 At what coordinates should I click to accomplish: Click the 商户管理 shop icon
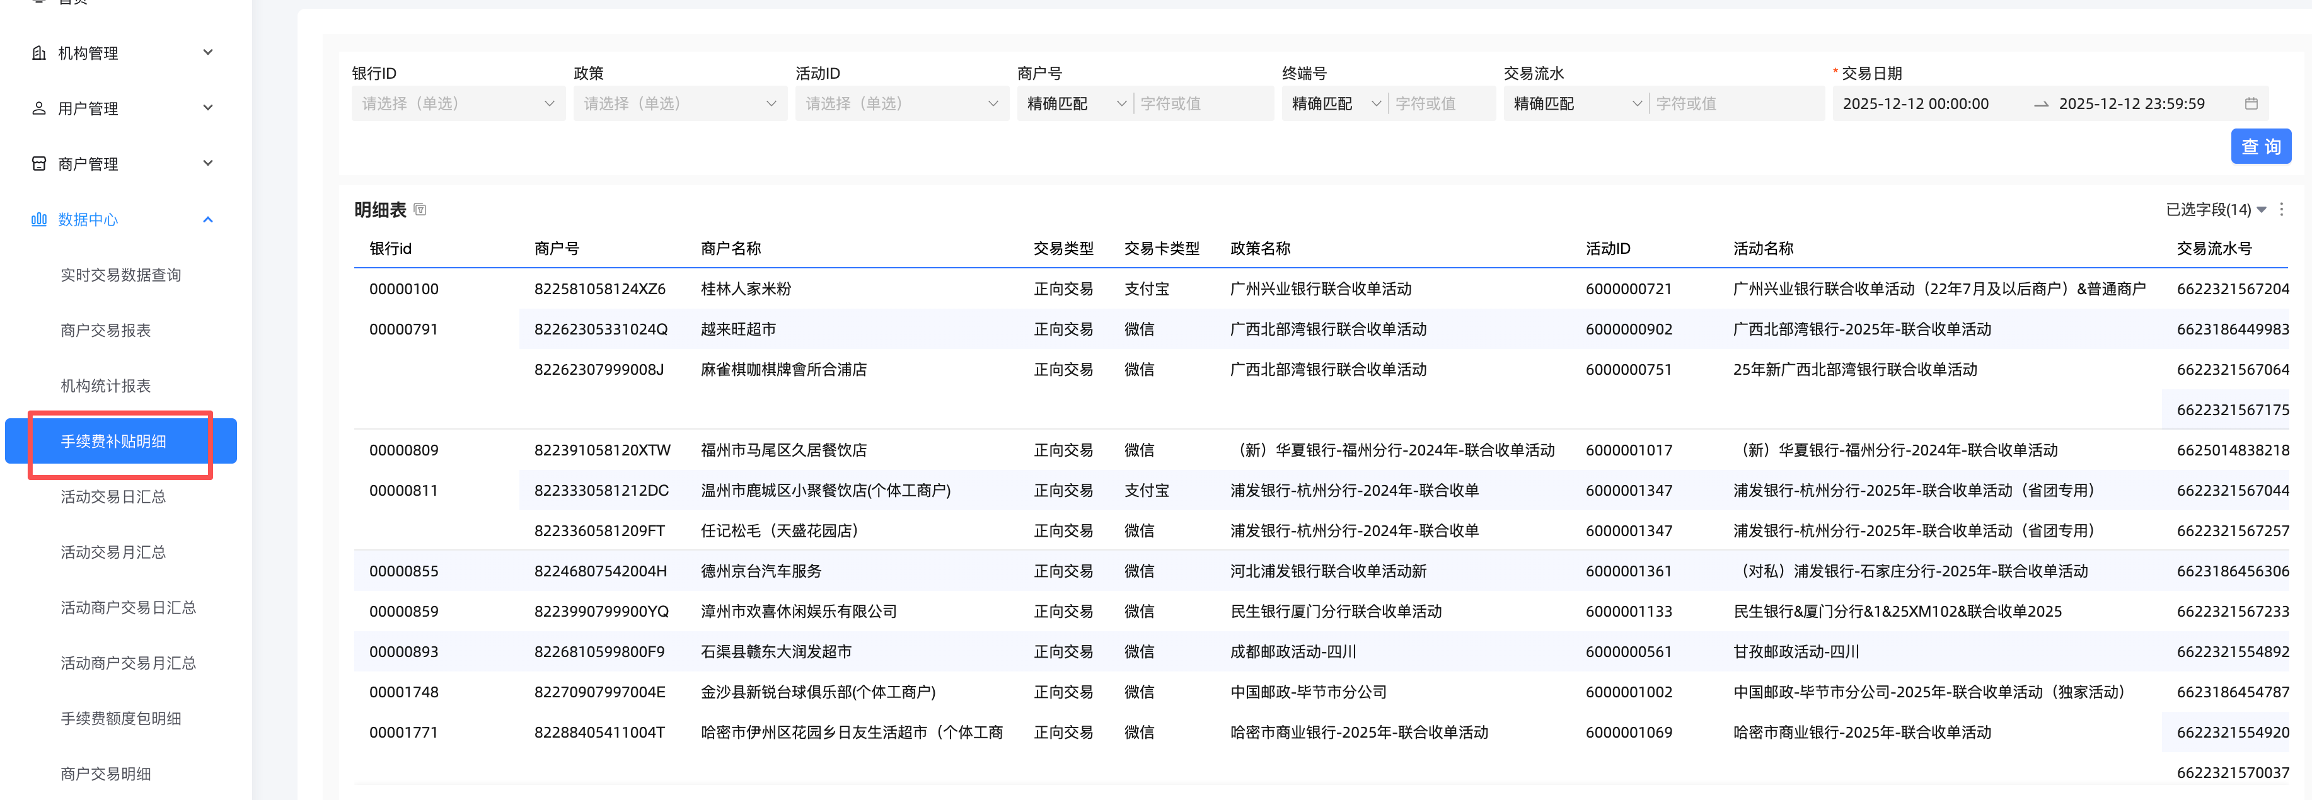(38, 163)
